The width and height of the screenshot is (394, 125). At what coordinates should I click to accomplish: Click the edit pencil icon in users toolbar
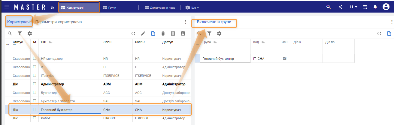(143, 33)
